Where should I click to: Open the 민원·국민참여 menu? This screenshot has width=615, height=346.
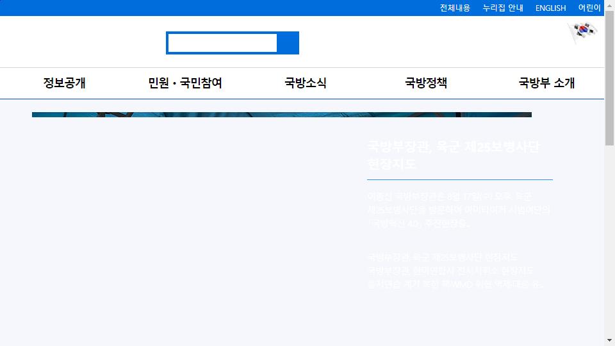click(185, 83)
